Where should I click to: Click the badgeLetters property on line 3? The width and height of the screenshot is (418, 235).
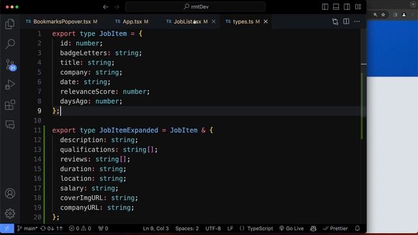point(84,53)
